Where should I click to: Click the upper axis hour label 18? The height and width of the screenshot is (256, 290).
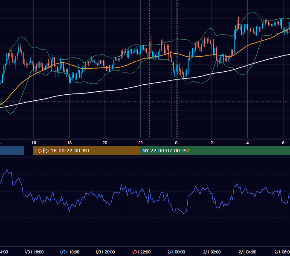coord(70,143)
